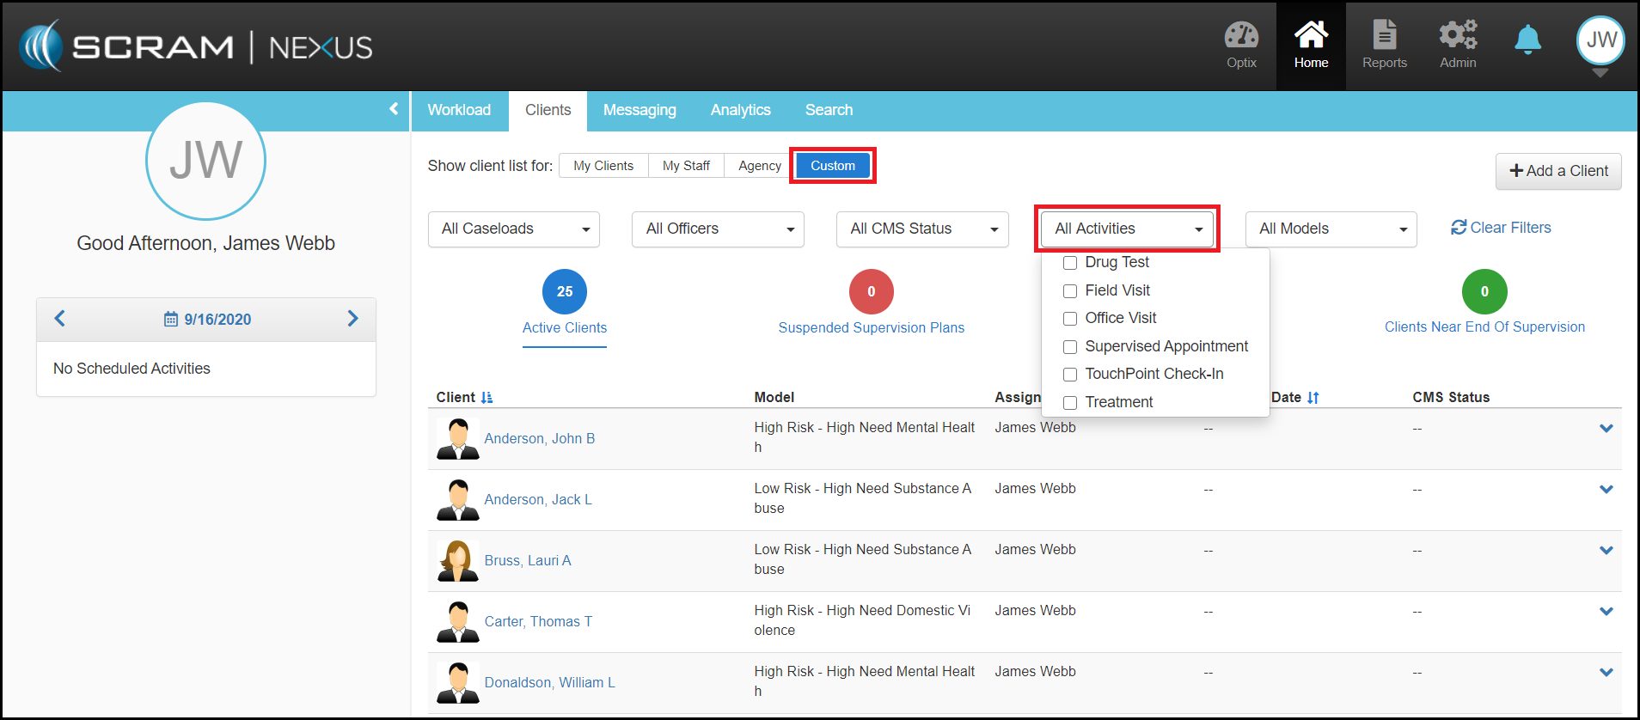This screenshot has height=720, width=1640.
Task: Open the All Caseloads dropdown
Action: pyautogui.click(x=514, y=229)
